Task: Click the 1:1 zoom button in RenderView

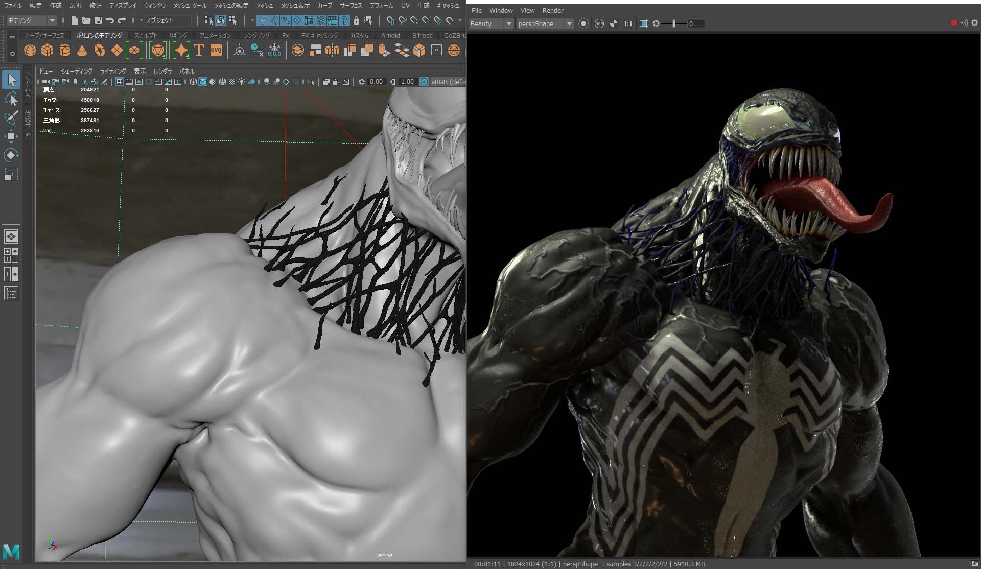Action: (x=628, y=23)
